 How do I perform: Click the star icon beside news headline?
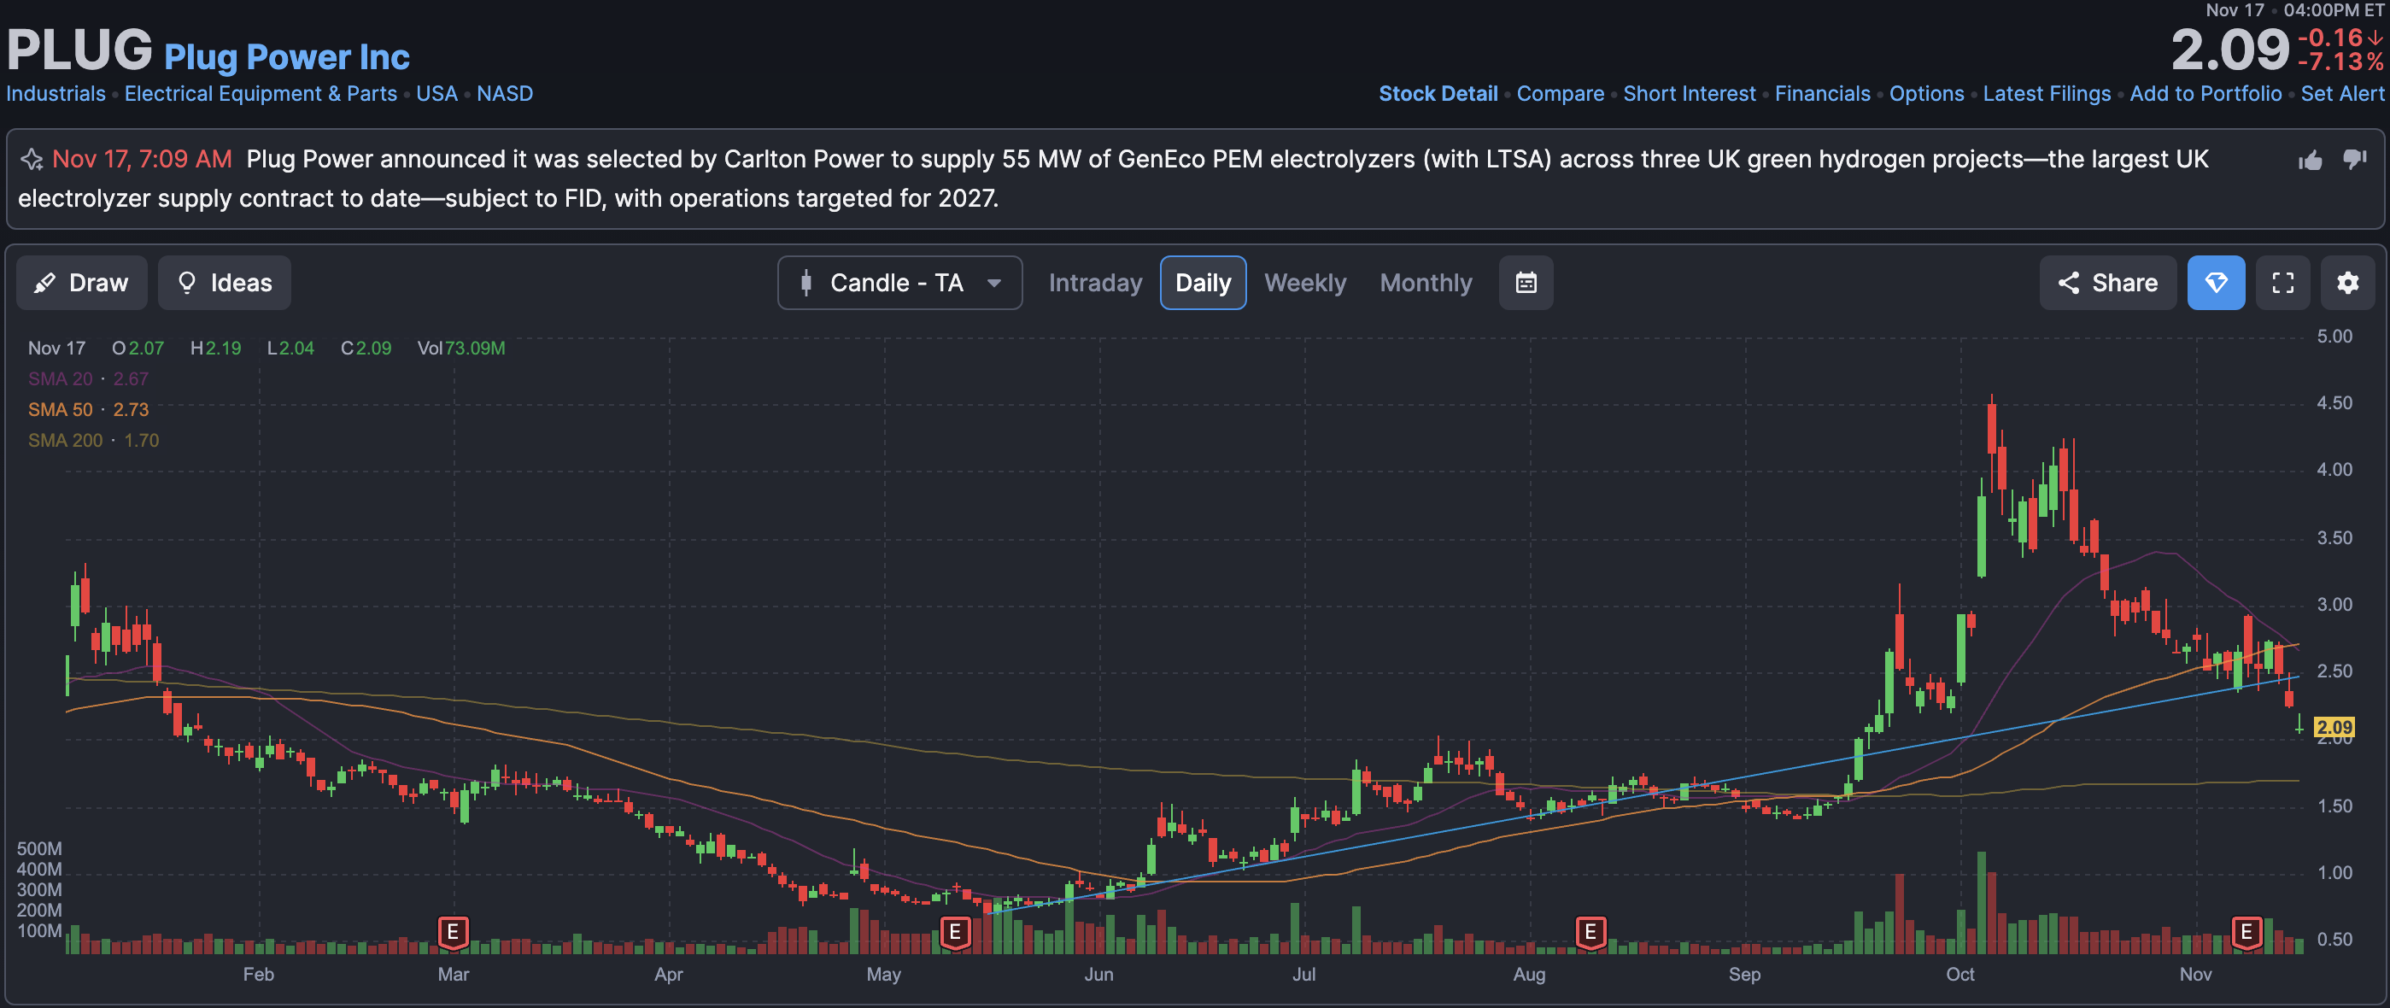pyautogui.click(x=32, y=160)
